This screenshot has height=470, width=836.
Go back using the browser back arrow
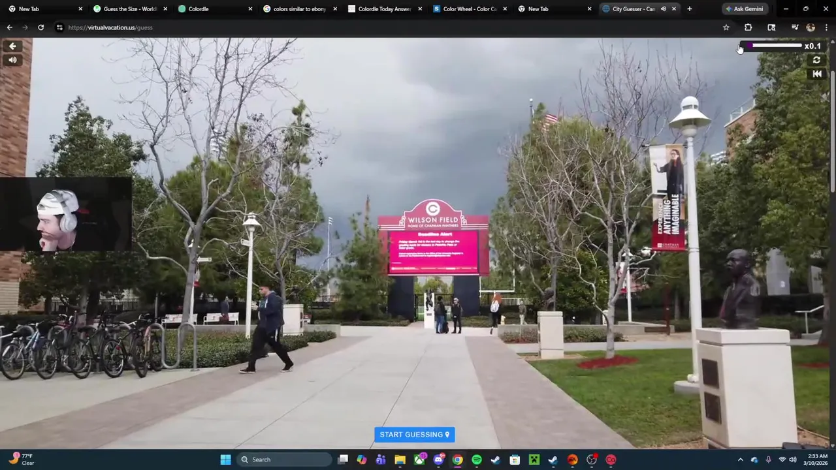pyautogui.click(x=9, y=27)
